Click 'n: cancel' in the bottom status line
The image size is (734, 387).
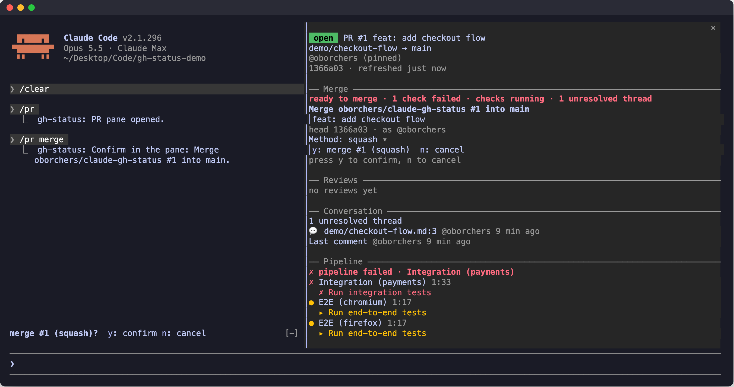pos(184,333)
